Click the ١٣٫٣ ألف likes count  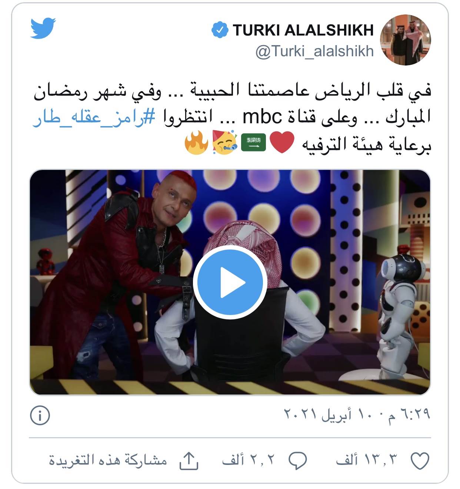pos(366,460)
